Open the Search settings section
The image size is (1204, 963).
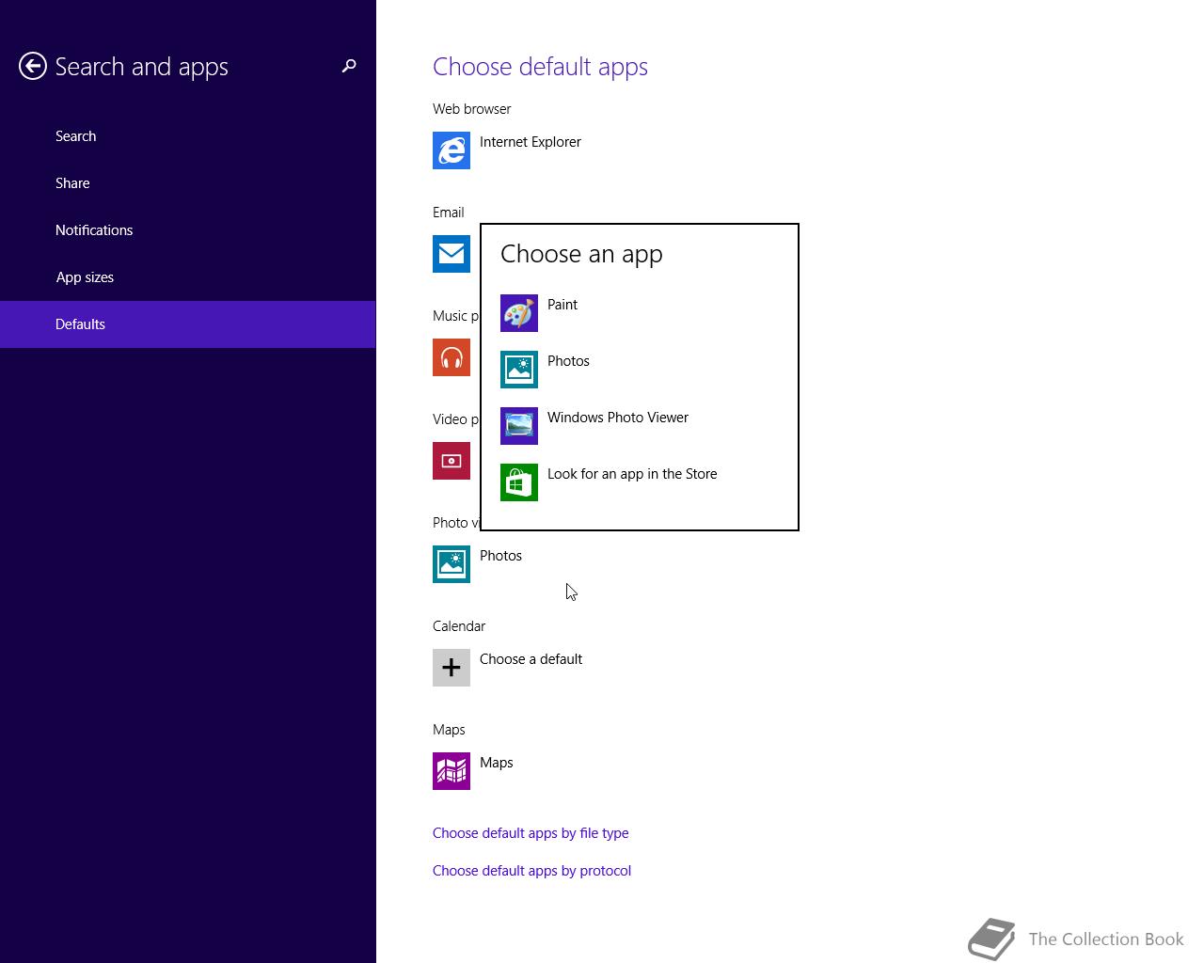point(188,136)
